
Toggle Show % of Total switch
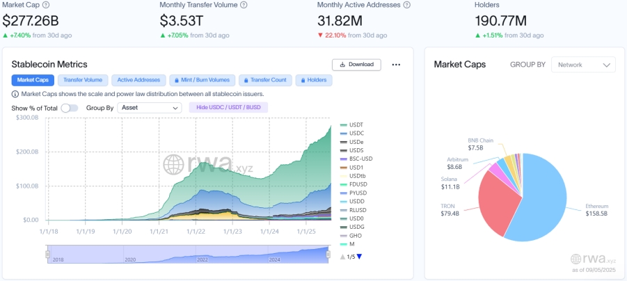click(x=70, y=108)
